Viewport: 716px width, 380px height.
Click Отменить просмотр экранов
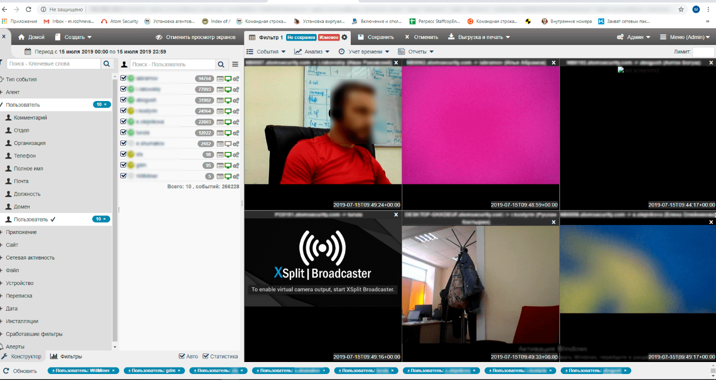195,37
